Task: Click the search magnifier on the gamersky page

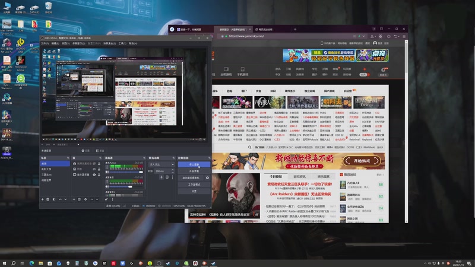Action: point(249,147)
